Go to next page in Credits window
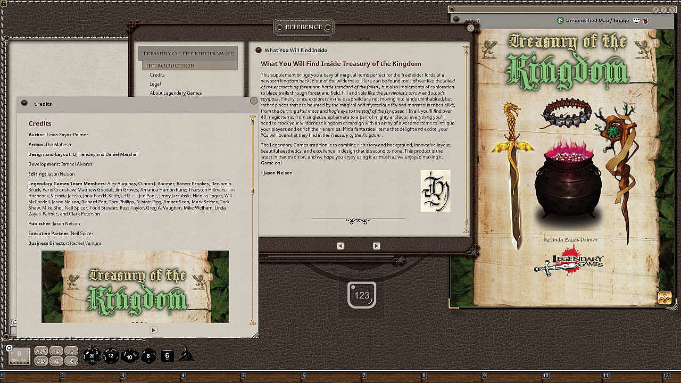681x383 pixels. click(x=153, y=330)
